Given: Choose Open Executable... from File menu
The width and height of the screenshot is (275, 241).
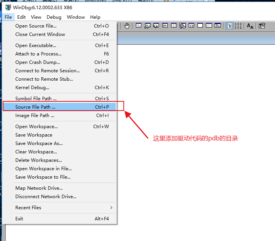Looking at the screenshot, I should tap(60, 45).
